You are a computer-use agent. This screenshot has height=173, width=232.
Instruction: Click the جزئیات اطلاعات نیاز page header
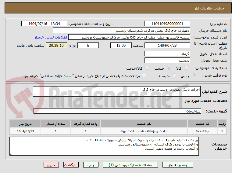[x=209, y=8]
